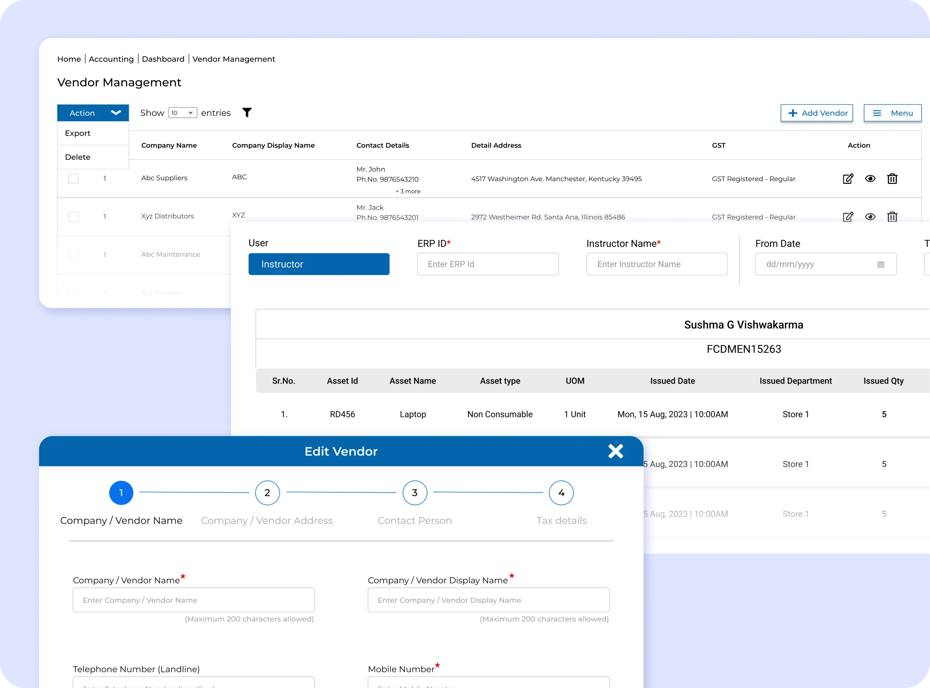Viewport: 930px width, 688px height.
Task: Select the Abc Maintenance row checkbox
Action: (x=73, y=255)
